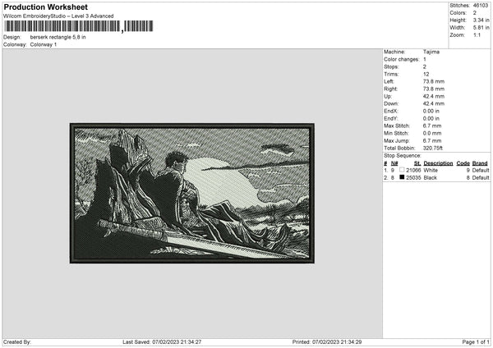Click the Trims value 12
The image size is (493, 348).
426,75
